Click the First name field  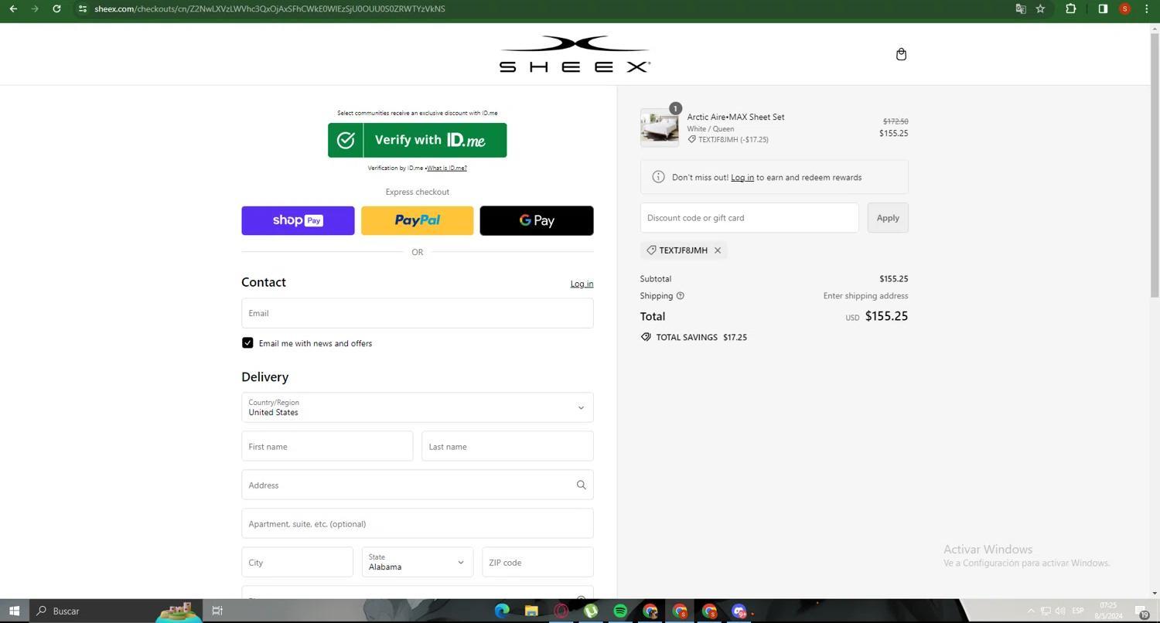click(x=327, y=446)
